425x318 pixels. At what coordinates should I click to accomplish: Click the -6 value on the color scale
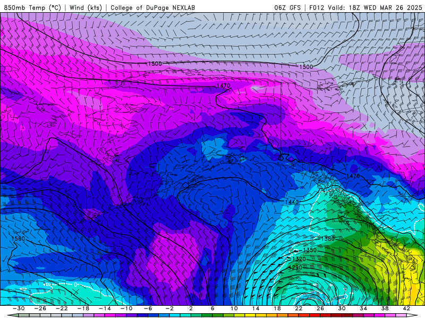click(148, 308)
